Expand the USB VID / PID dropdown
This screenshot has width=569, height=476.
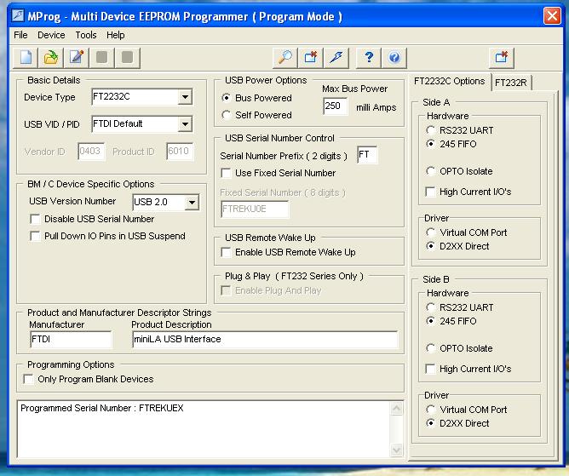(185, 124)
